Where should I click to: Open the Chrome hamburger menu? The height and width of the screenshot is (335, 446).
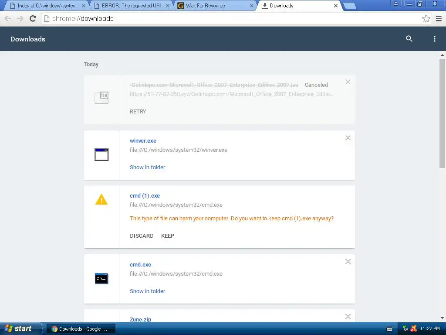coord(439,18)
